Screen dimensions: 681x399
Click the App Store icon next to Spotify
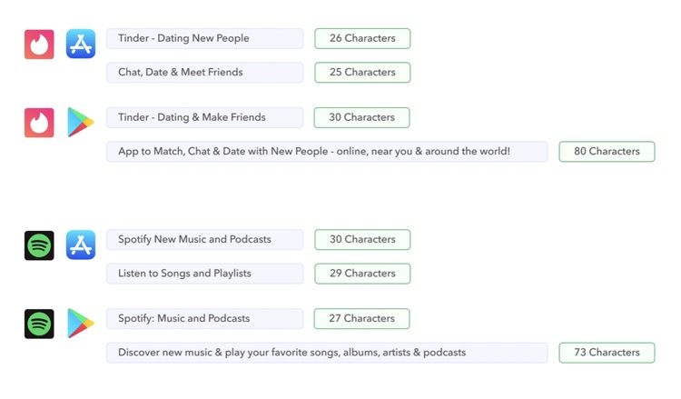pos(81,244)
